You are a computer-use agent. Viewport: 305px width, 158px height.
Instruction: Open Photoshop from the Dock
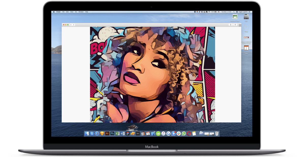[112, 133]
